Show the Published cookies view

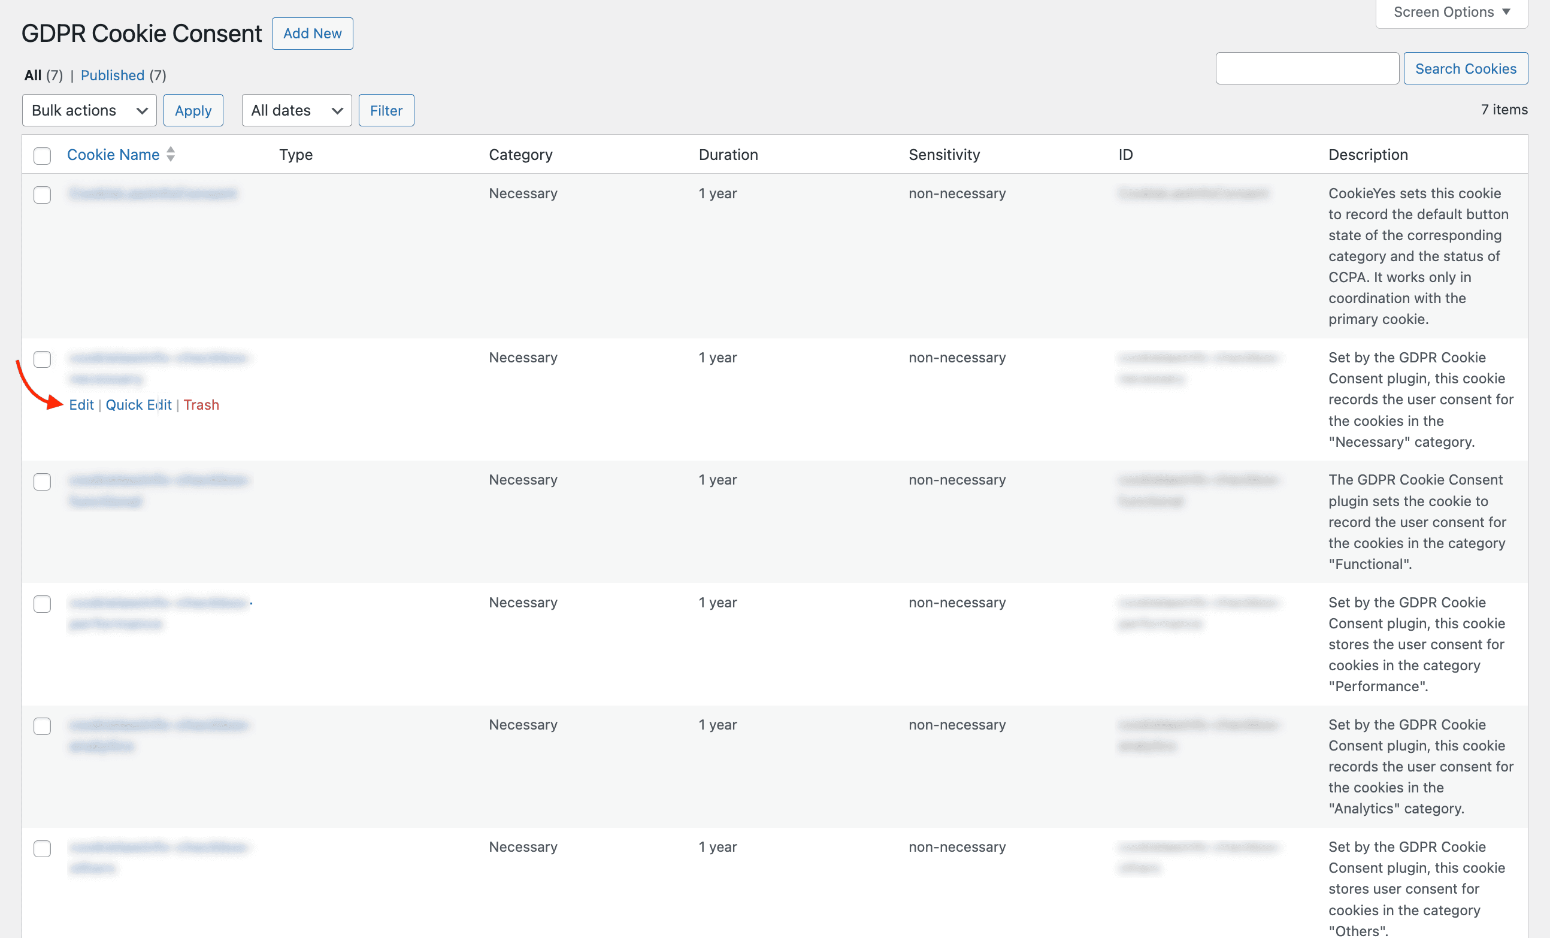point(113,75)
